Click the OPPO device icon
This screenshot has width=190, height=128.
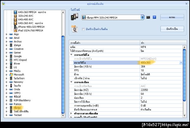(11, 93)
